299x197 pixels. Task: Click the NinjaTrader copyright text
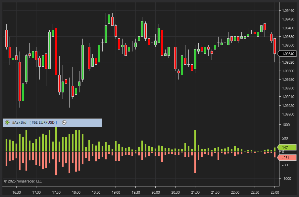coord(23,181)
